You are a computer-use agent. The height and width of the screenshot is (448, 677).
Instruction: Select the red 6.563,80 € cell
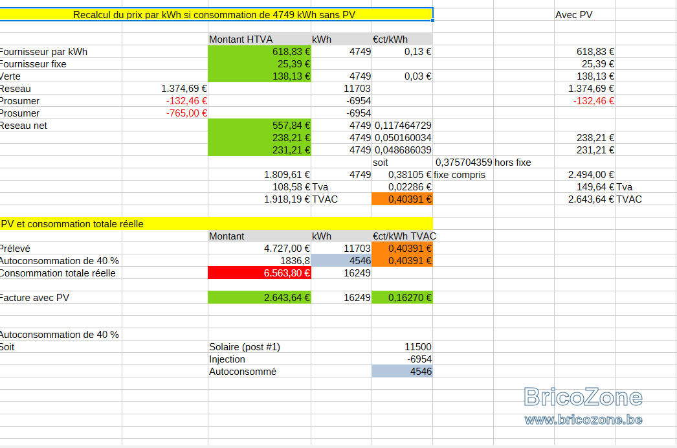click(259, 273)
